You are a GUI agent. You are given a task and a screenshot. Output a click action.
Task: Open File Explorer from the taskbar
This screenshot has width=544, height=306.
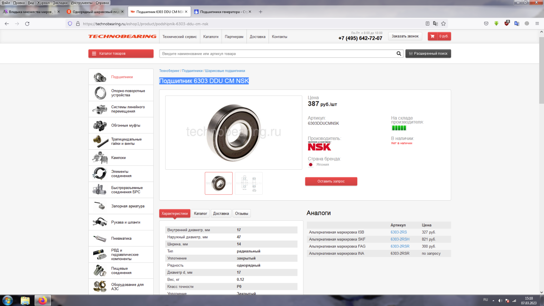25,301
